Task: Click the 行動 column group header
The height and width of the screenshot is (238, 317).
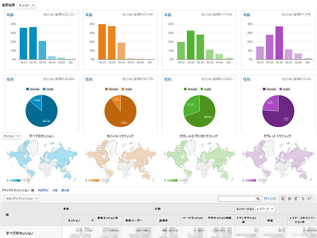Action: (157, 209)
